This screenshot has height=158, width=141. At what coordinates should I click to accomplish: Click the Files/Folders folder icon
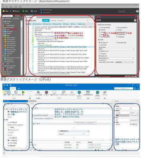[5, 31]
